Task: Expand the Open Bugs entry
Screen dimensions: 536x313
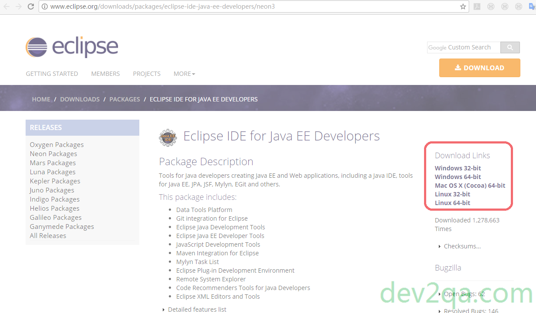Action: [462, 294]
